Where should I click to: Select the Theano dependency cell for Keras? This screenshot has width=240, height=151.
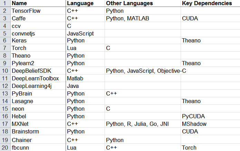click(210, 40)
